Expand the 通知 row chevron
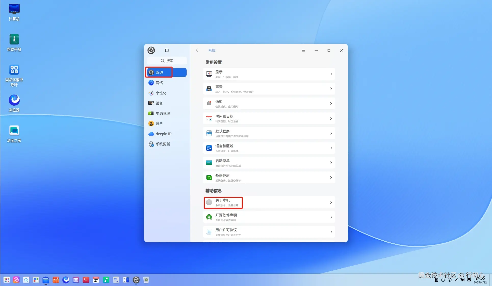This screenshot has width=492, height=286. pyautogui.click(x=331, y=104)
